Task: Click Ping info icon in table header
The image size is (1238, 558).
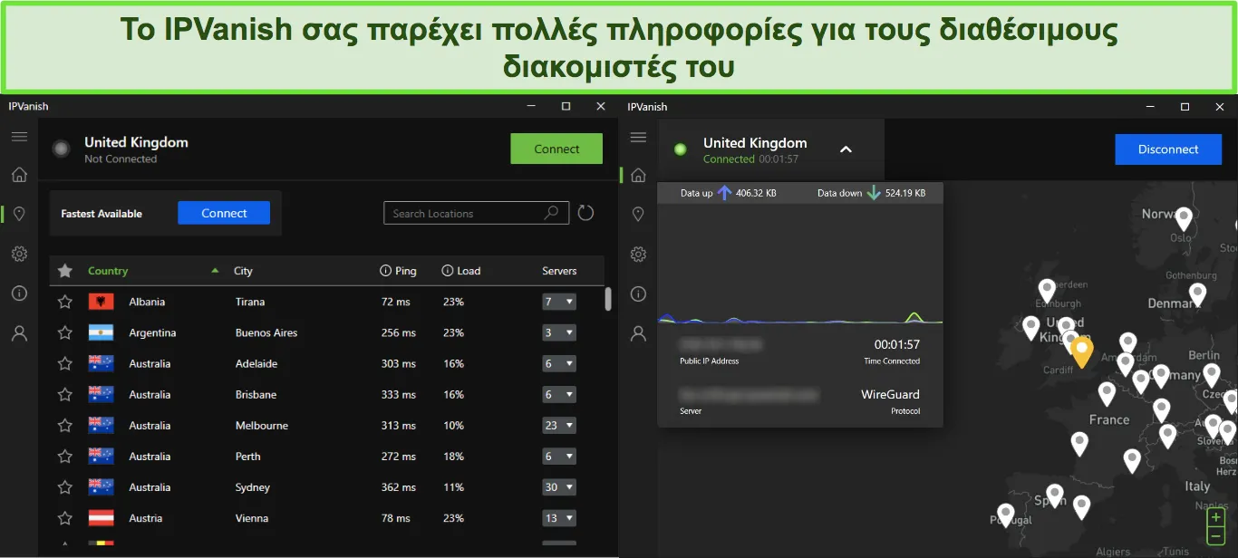Action: [x=385, y=271]
